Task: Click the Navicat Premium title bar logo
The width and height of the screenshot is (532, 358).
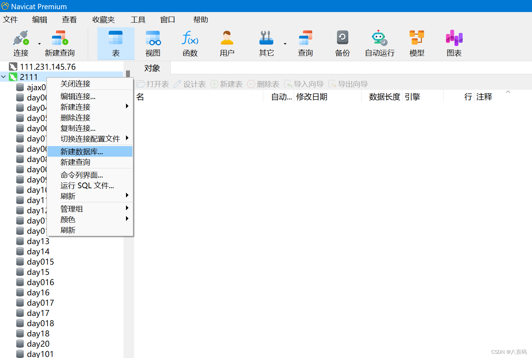Action: [x=5, y=6]
